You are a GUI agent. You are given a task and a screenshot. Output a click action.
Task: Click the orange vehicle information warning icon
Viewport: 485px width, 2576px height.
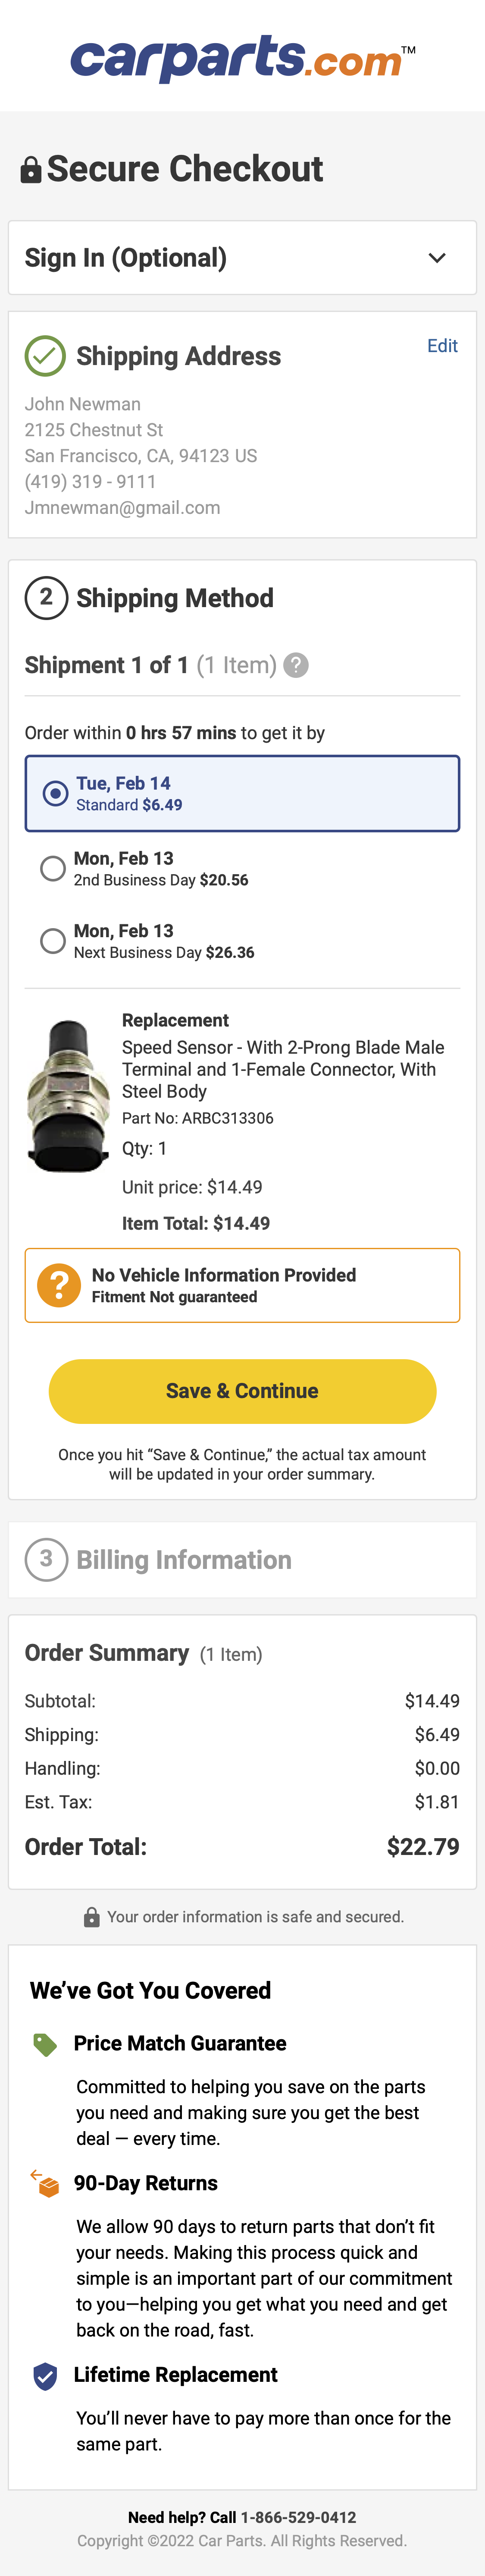tap(59, 1285)
